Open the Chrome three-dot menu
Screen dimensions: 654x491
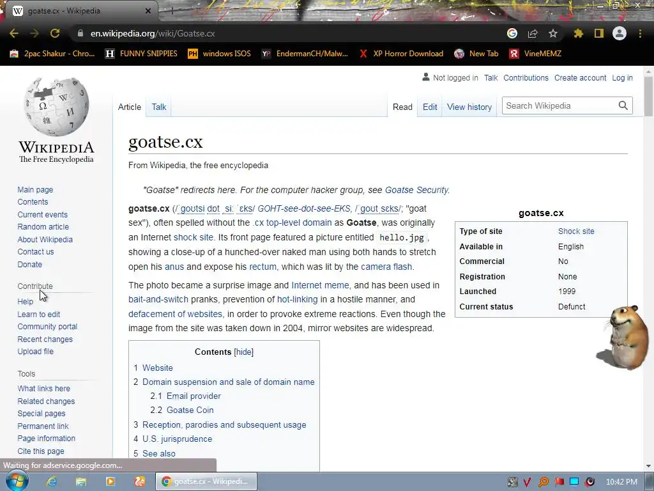(x=640, y=33)
